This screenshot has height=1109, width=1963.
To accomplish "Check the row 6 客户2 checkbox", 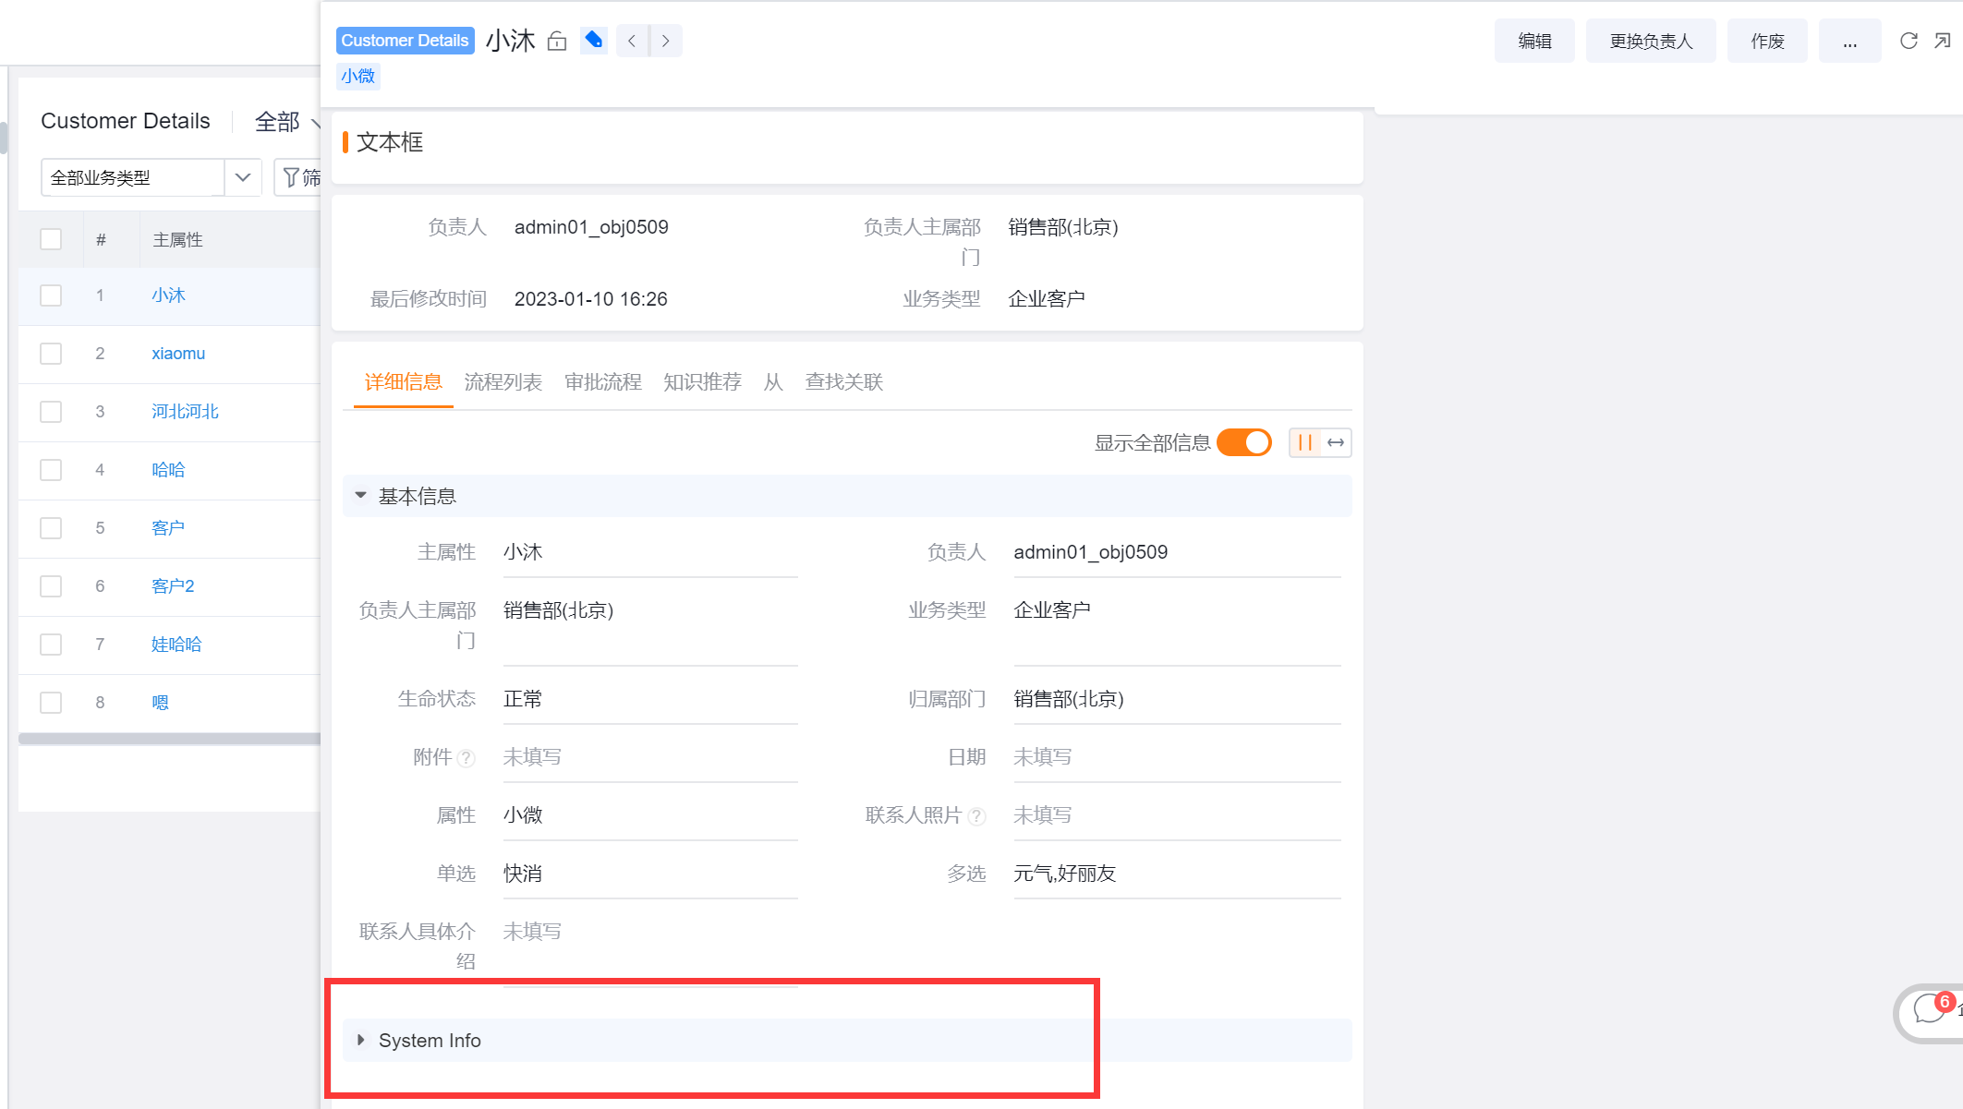I will coord(51,586).
